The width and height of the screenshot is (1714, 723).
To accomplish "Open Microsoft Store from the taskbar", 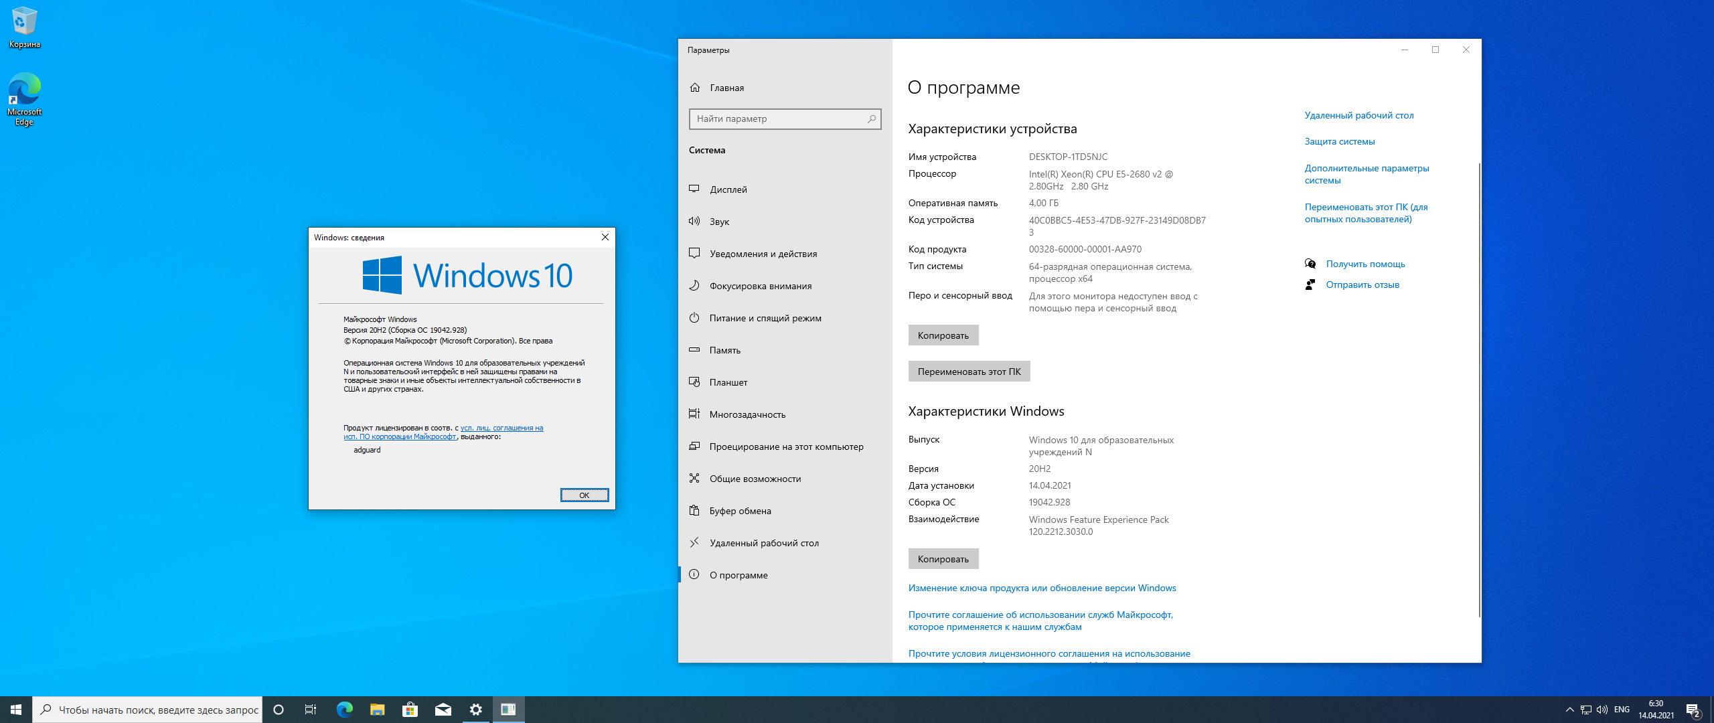I will 410,710.
